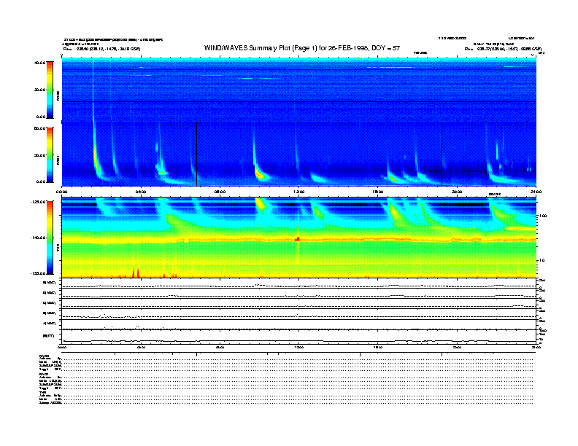This screenshot has height=446, width=578.
Task: Click the WIND/WAVES Summary Plot title
Action: pos(302,48)
